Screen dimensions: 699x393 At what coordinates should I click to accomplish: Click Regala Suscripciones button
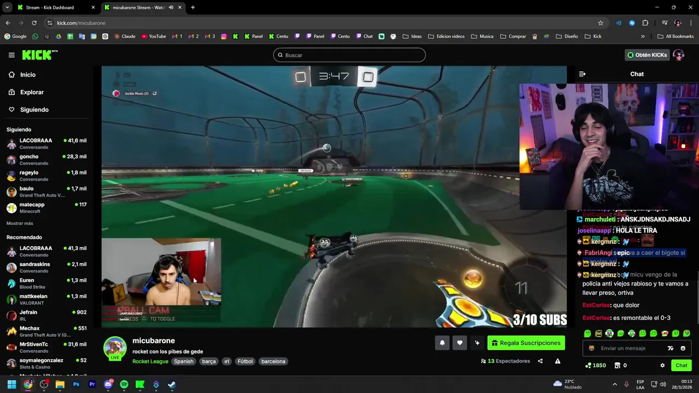coord(526,343)
